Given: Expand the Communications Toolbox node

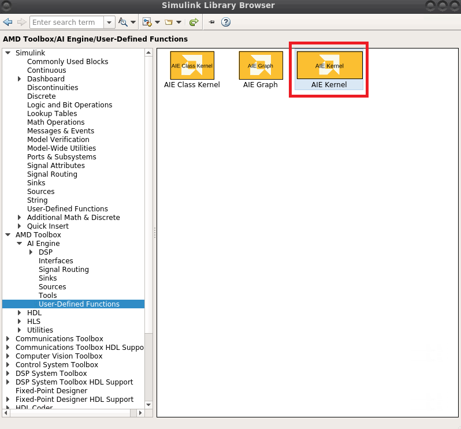Looking at the screenshot, I should pos(8,339).
